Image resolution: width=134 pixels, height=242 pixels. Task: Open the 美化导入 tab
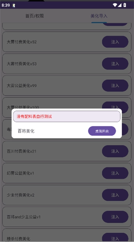[99, 16]
